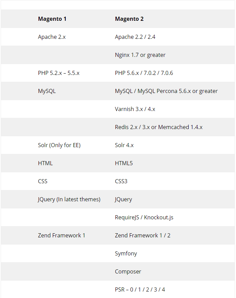Click the "Zend Framework 1 / 2" cell
The image size is (236, 298).
[140, 235]
